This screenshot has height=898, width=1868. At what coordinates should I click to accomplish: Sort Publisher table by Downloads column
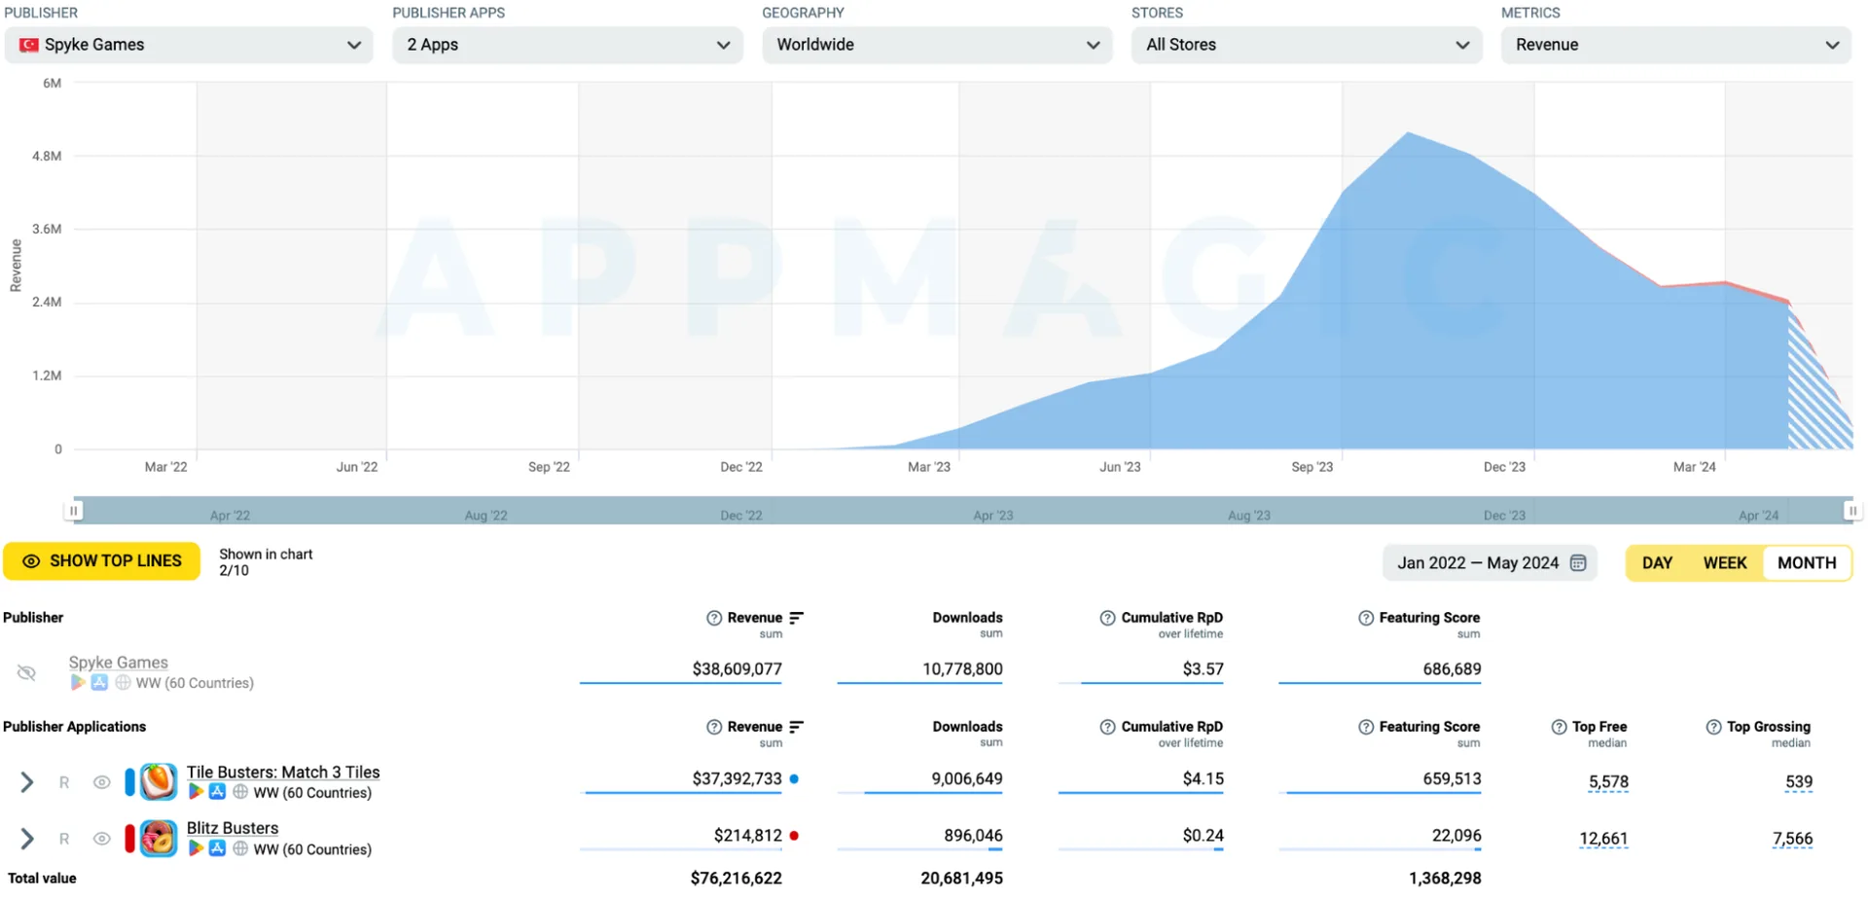tap(967, 618)
